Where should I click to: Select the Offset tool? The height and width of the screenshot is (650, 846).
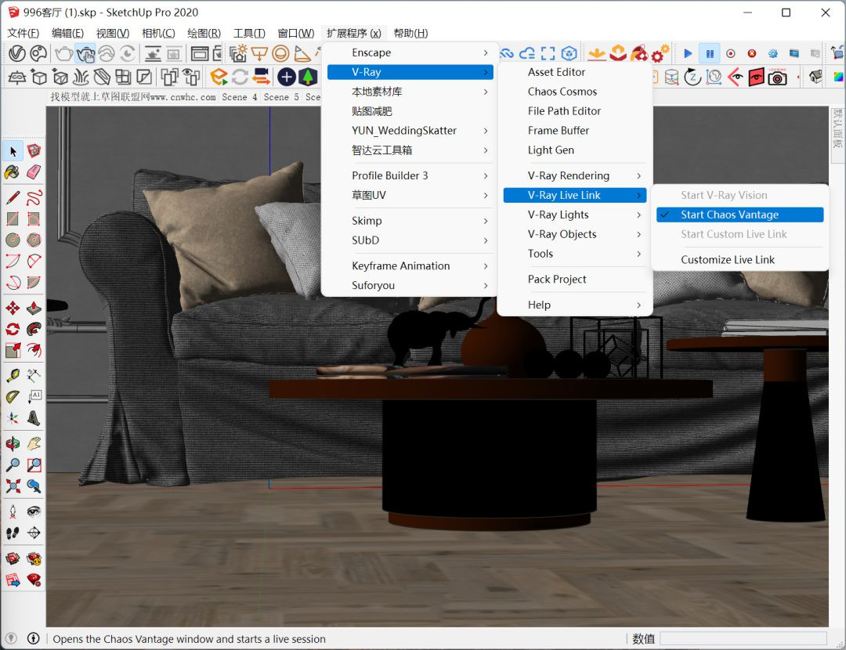tap(34, 351)
